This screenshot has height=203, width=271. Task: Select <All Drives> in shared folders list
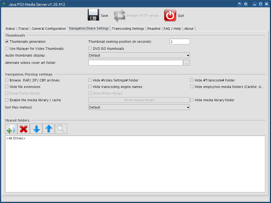click(x=16, y=138)
